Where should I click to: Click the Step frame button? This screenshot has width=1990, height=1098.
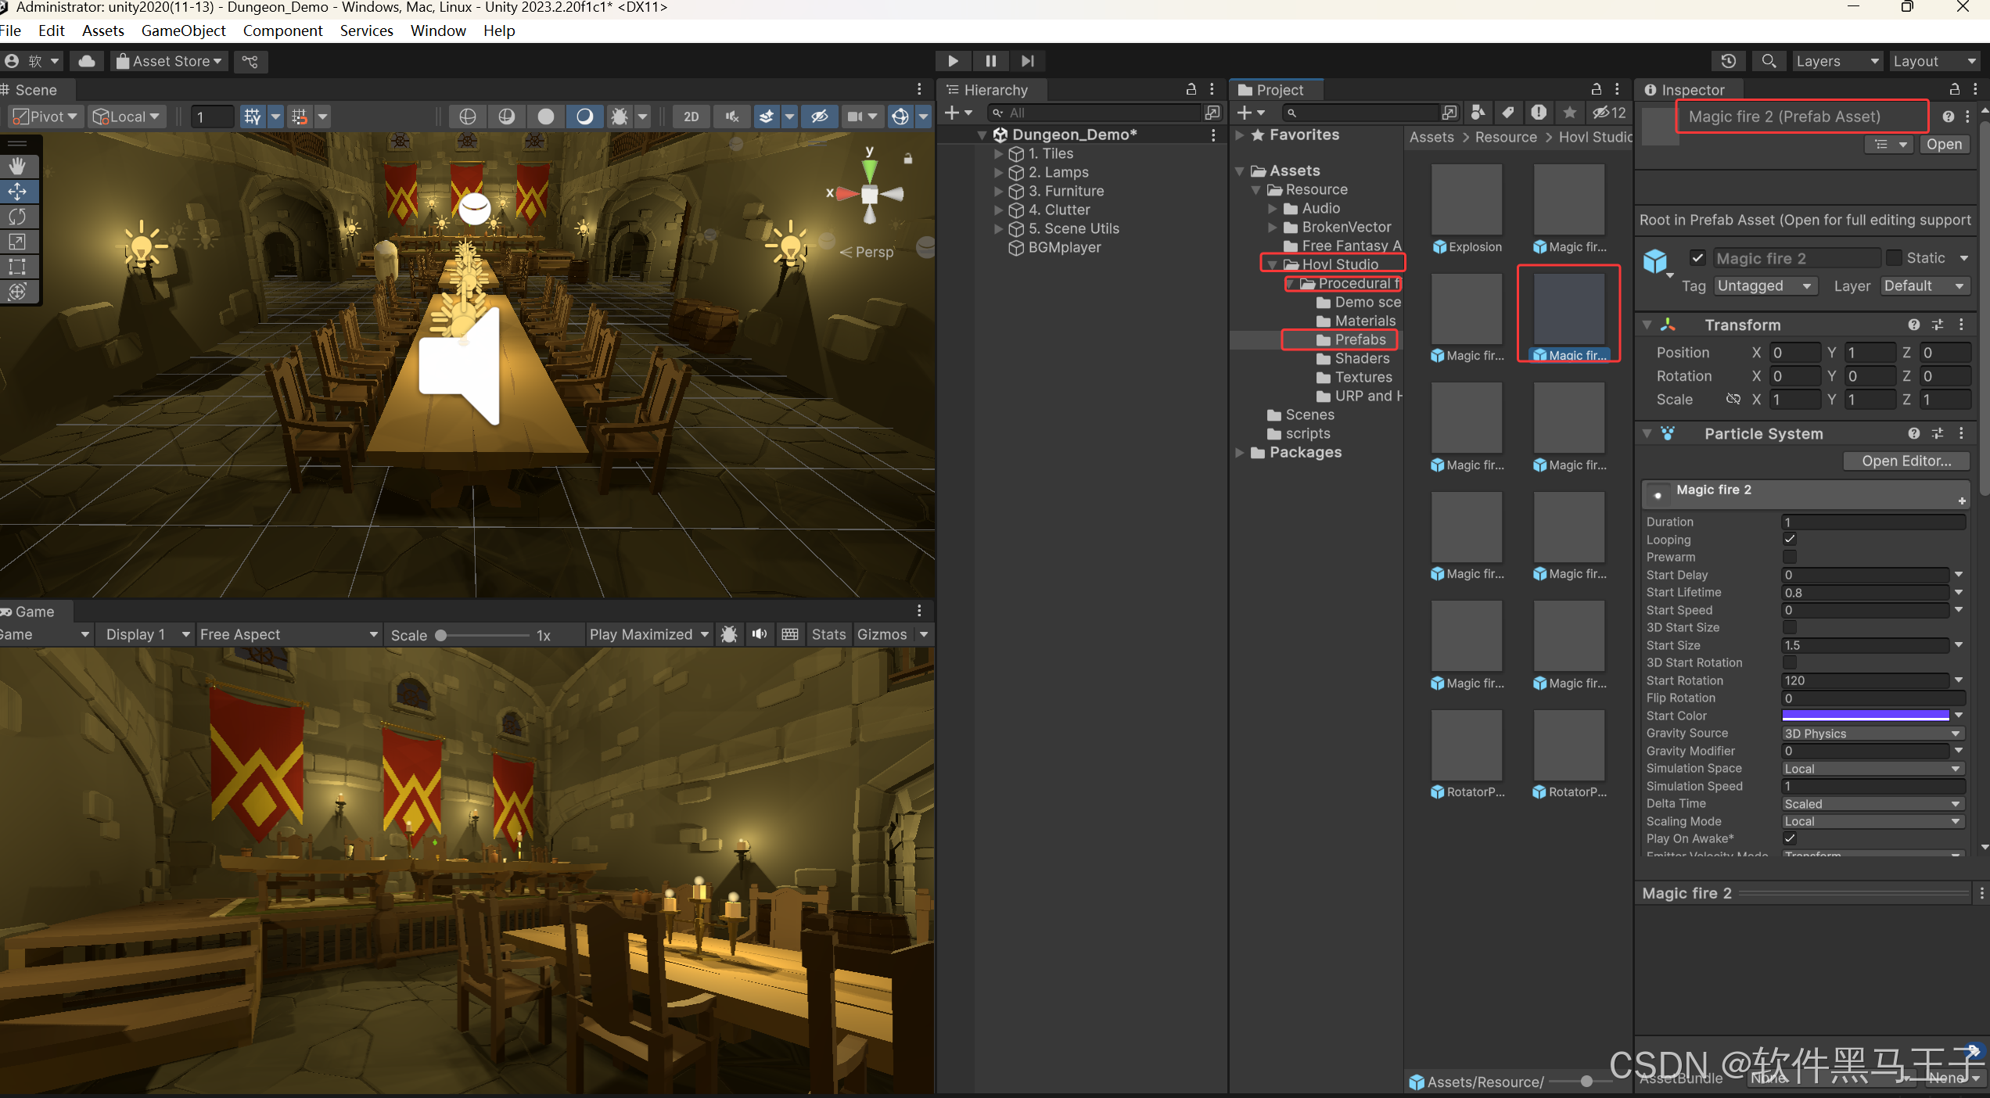coord(1027,61)
